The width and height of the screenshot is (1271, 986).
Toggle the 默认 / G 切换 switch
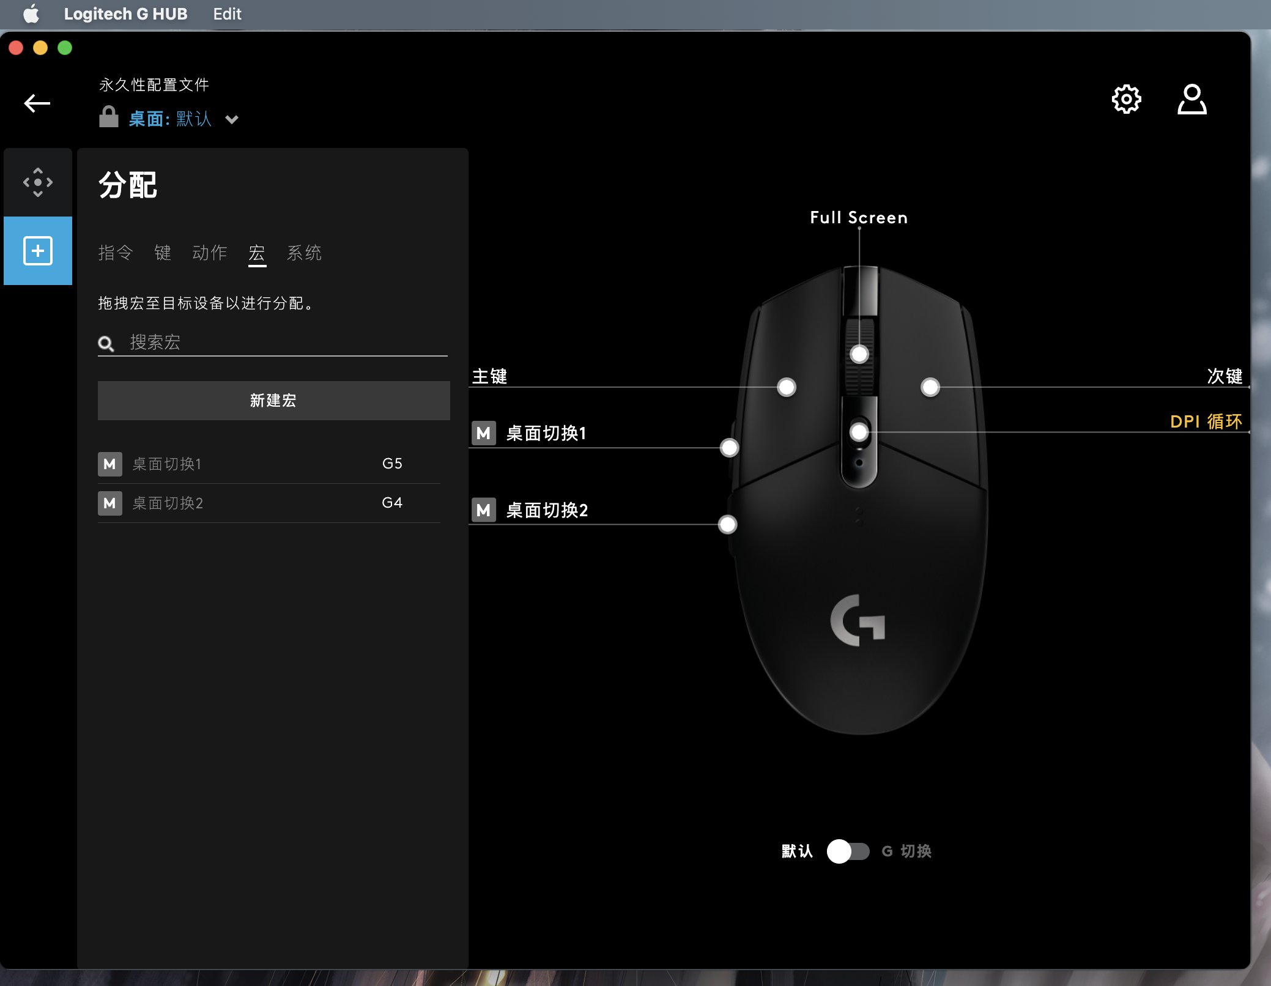click(x=848, y=851)
